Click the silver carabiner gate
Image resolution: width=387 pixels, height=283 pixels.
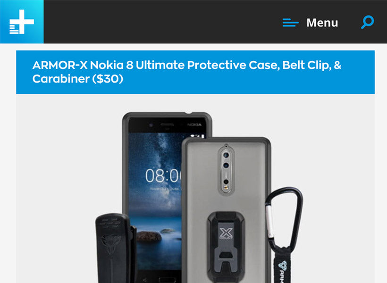(x=269, y=221)
